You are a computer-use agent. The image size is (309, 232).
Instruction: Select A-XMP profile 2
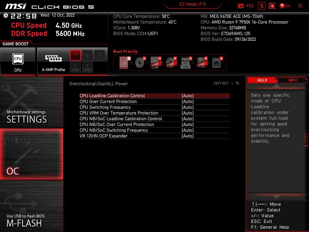coord(87,55)
